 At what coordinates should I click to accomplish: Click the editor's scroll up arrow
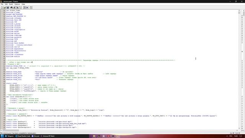[x=239, y=10]
